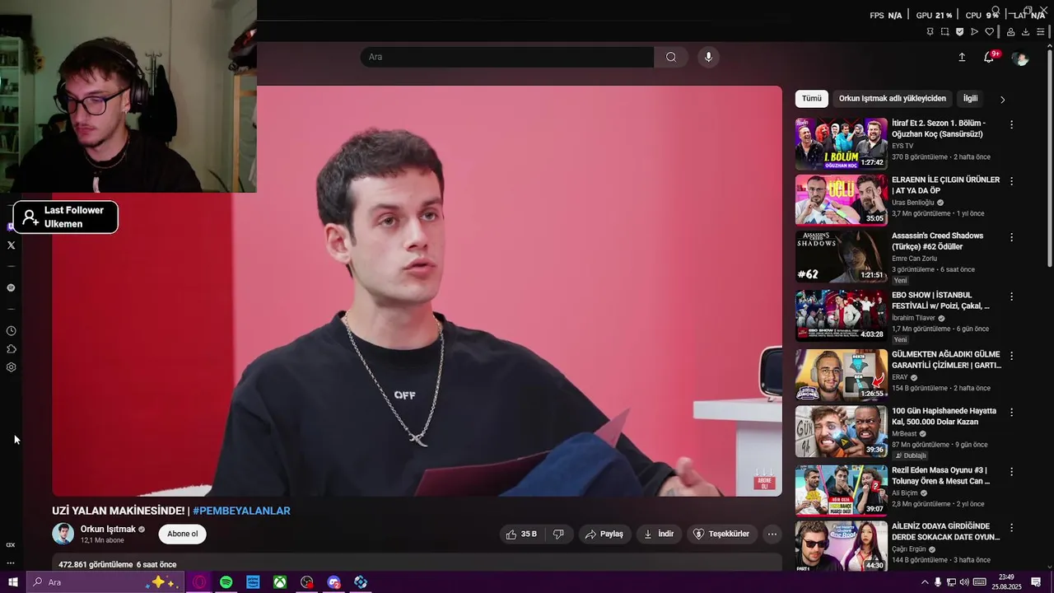Screen dimensions: 1054x593
Task: Open options menu for EBO SHOW video
Action: point(1012,296)
